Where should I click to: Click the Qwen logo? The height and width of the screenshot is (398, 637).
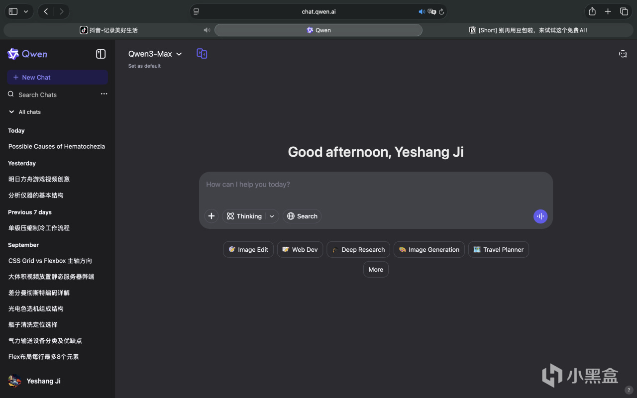click(27, 54)
